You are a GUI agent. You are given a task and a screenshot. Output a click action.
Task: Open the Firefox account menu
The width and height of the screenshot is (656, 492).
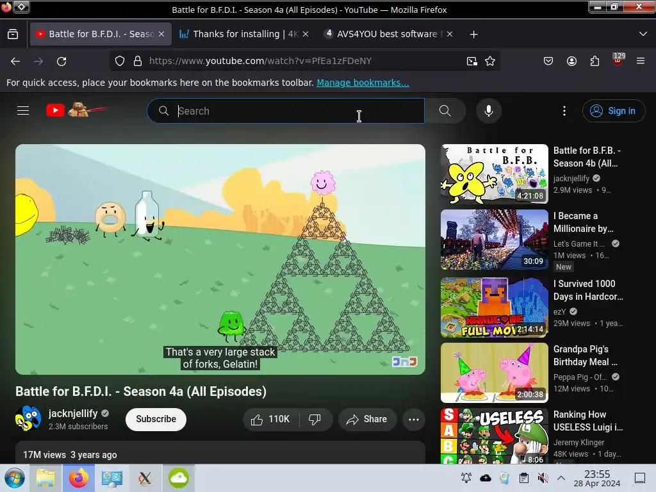click(571, 61)
